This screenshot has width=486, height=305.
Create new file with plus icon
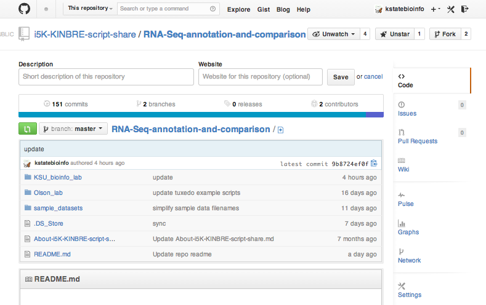pos(280,130)
